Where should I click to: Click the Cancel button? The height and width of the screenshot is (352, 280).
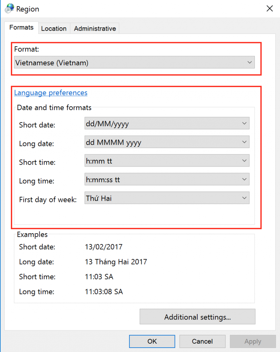[x=202, y=341]
